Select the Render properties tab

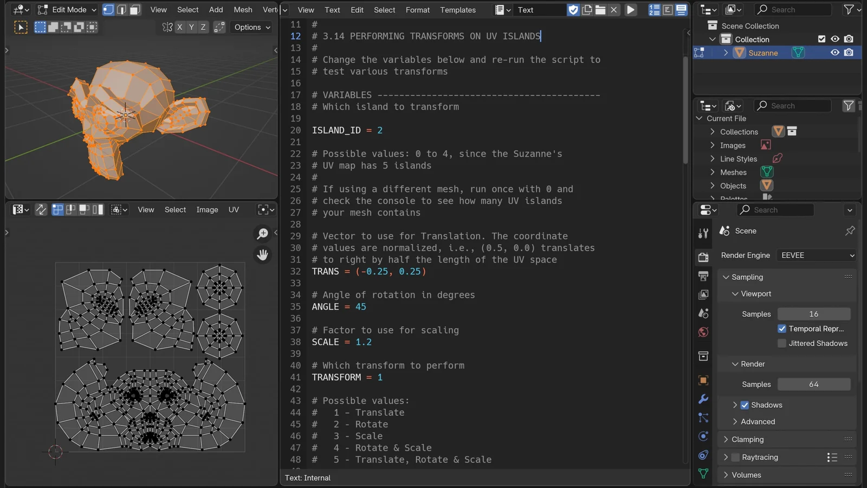[703, 257]
